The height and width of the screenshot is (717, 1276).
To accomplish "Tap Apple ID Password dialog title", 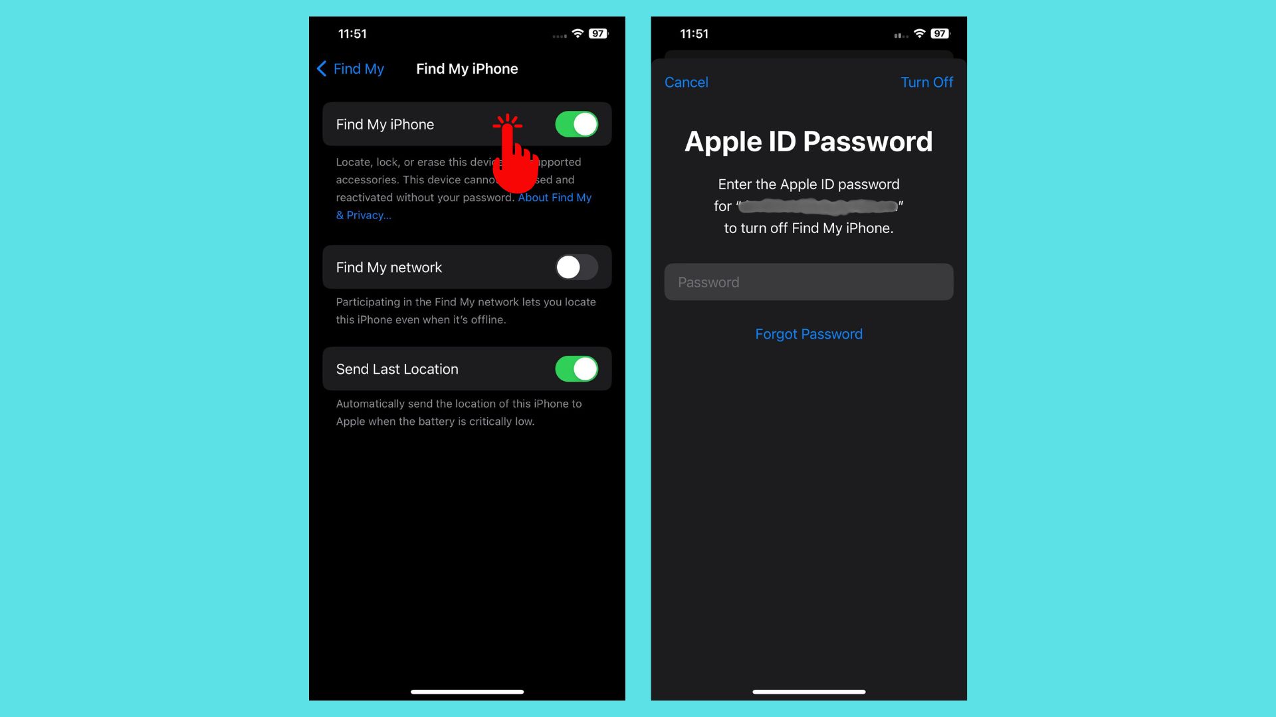I will point(808,140).
